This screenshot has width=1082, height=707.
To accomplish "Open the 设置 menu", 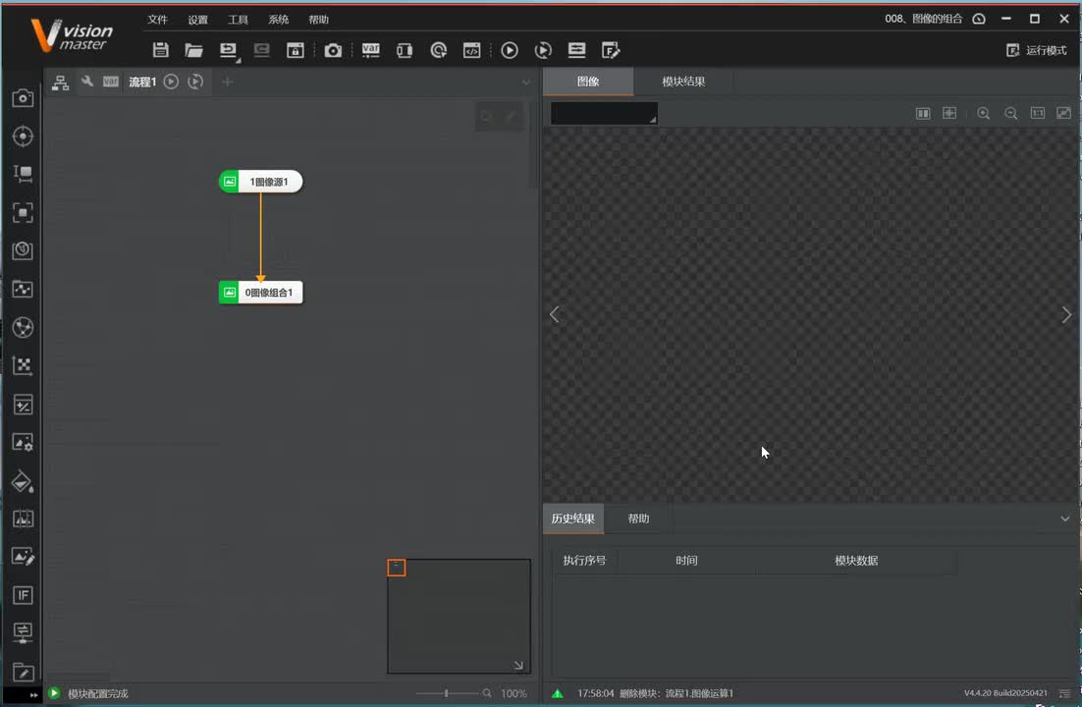I will [x=197, y=20].
